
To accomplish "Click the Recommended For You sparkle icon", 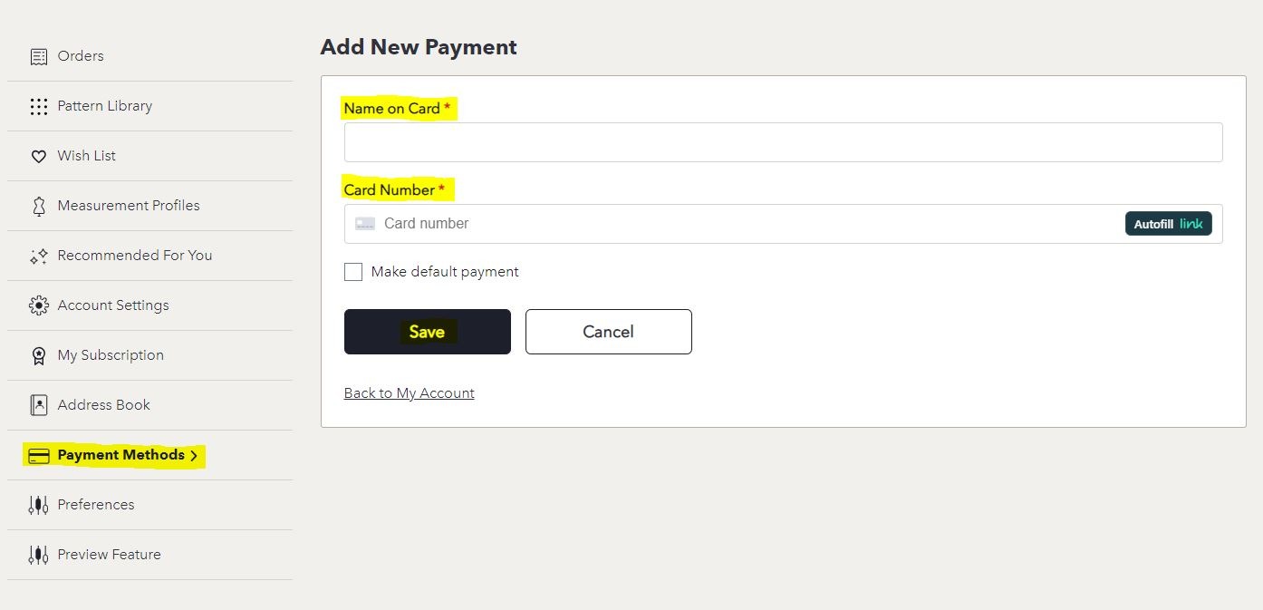I will tap(39, 257).
